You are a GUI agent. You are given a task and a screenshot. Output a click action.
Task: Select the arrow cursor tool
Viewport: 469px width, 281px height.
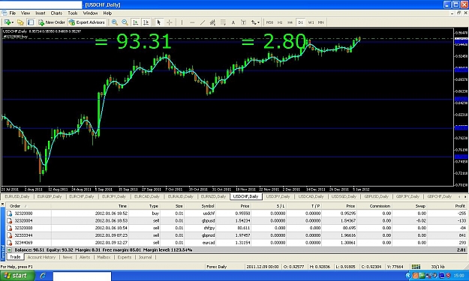tap(159, 22)
